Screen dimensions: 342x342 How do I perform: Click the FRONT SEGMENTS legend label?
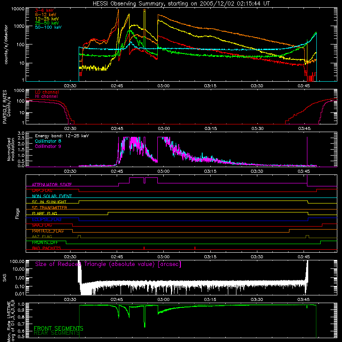point(59,328)
